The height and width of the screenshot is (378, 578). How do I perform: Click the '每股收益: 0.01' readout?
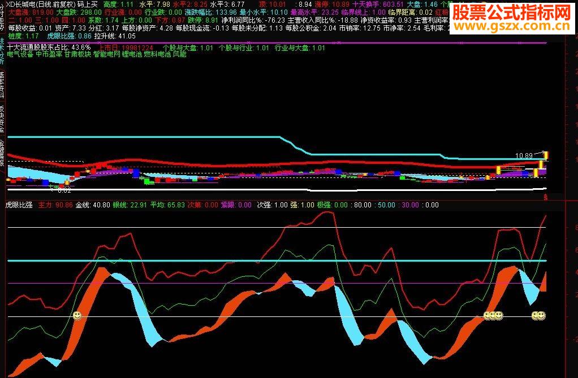(x=30, y=28)
